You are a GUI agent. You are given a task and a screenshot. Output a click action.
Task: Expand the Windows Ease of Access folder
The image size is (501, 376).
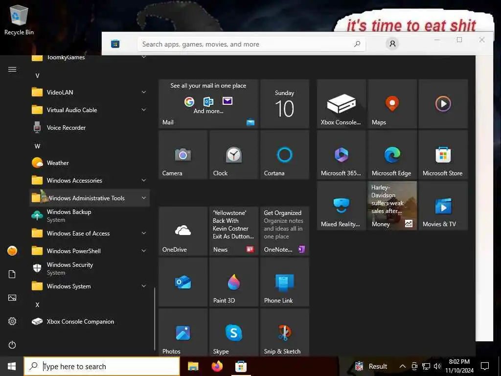click(x=90, y=234)
